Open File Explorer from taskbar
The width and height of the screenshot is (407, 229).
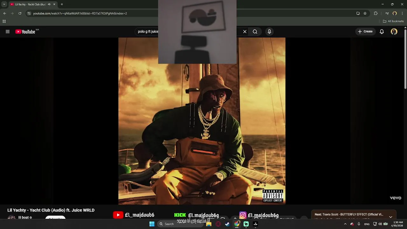pyautogui.click(x=209, y=224)
